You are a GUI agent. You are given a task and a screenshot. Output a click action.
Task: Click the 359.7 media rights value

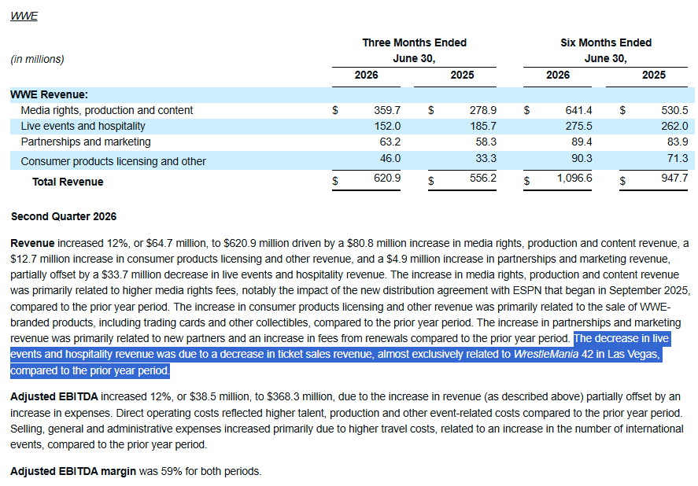[387, 110]
